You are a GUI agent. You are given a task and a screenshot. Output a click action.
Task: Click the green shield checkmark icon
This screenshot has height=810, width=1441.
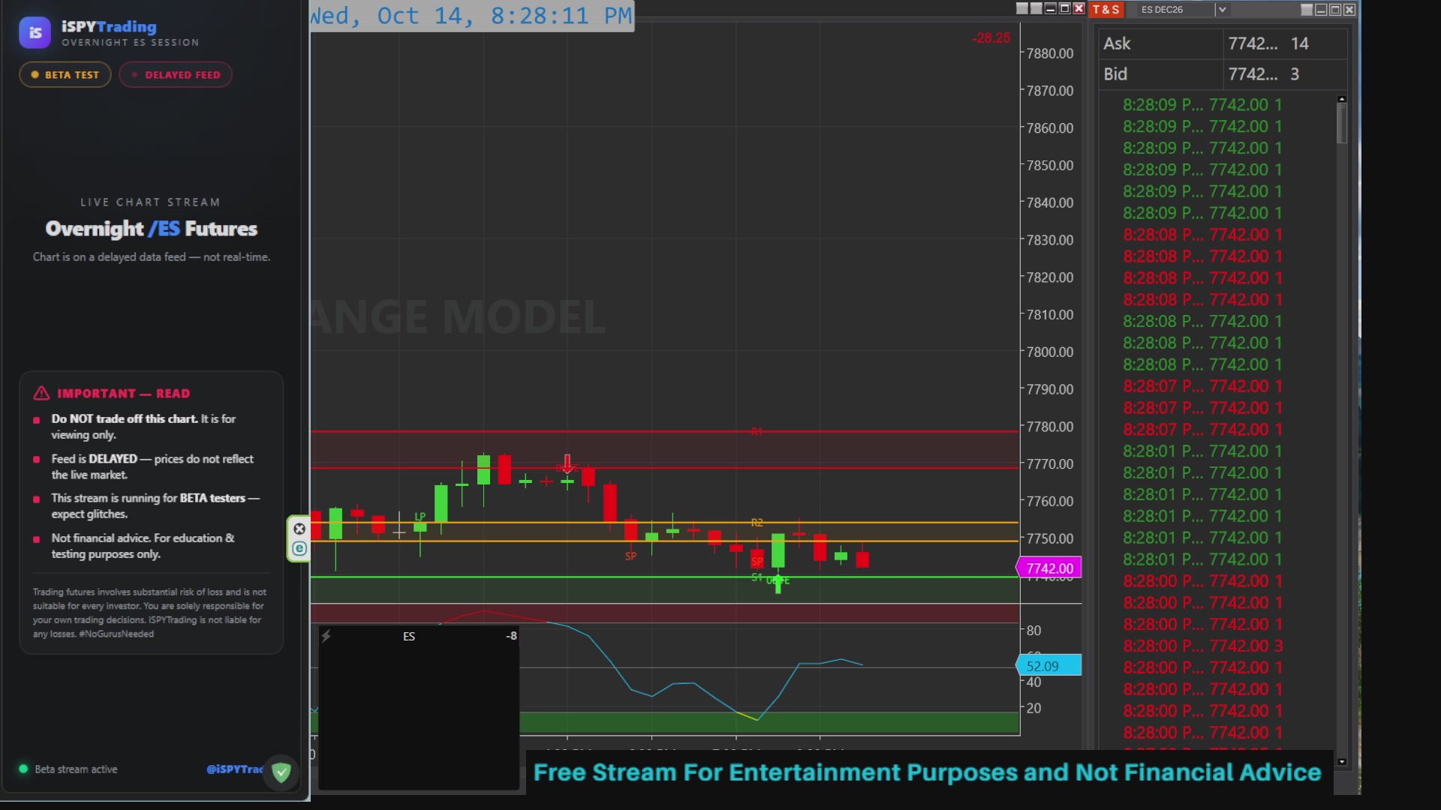(x=281, y=771)
